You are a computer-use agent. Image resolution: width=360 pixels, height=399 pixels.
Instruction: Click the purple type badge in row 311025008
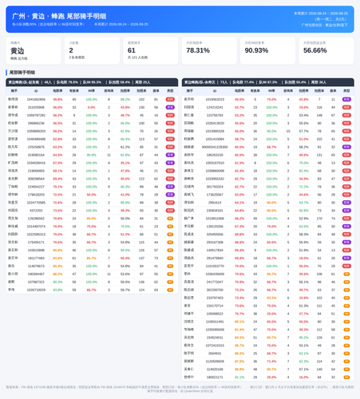[x=170, y=108]
